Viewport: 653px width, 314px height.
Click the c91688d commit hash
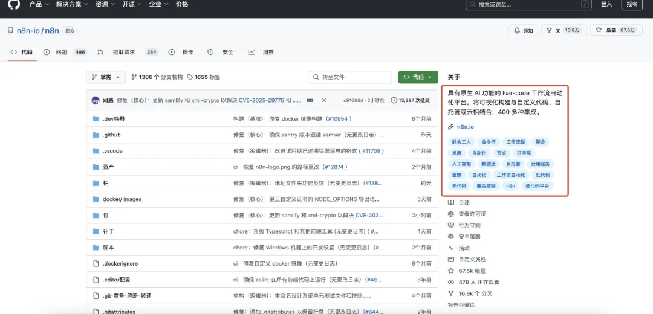pyautogui.click(x=353, y=100)
